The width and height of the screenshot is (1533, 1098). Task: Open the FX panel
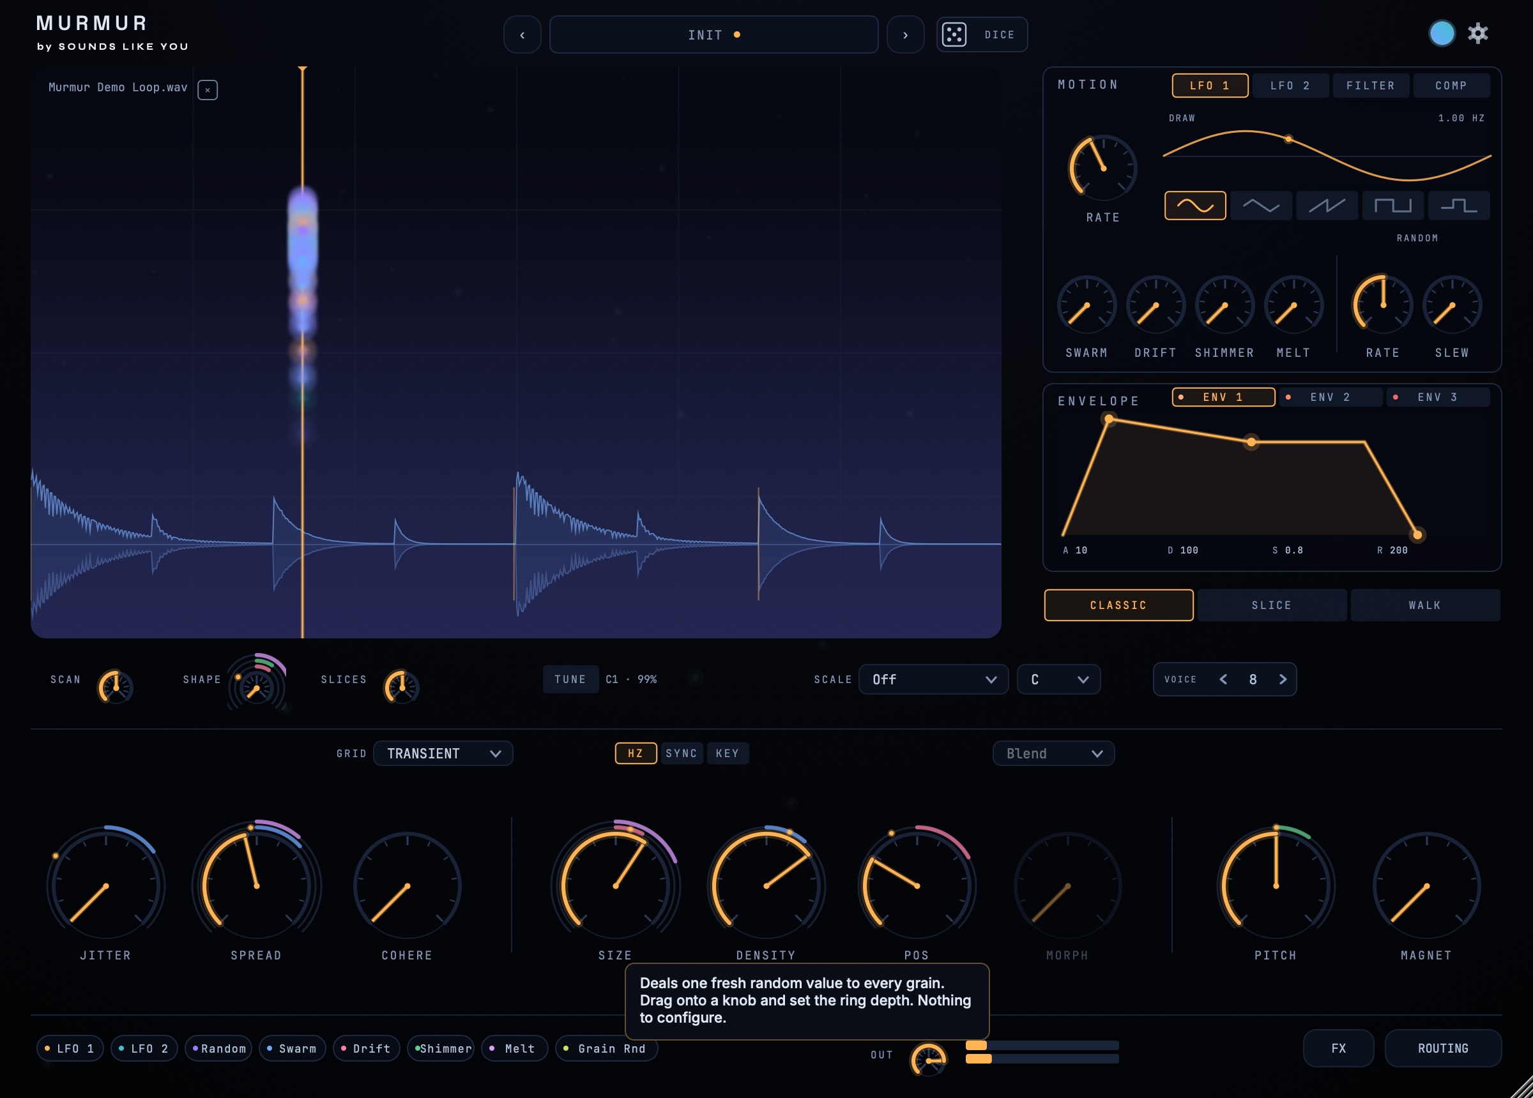[1338, 1048]
